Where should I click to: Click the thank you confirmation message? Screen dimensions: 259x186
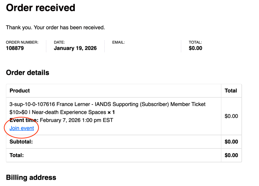coord(55,28)
